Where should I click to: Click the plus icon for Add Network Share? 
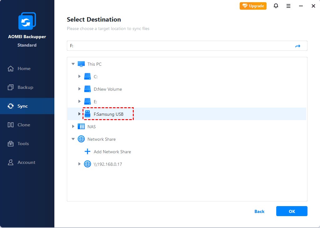(87, 152)
